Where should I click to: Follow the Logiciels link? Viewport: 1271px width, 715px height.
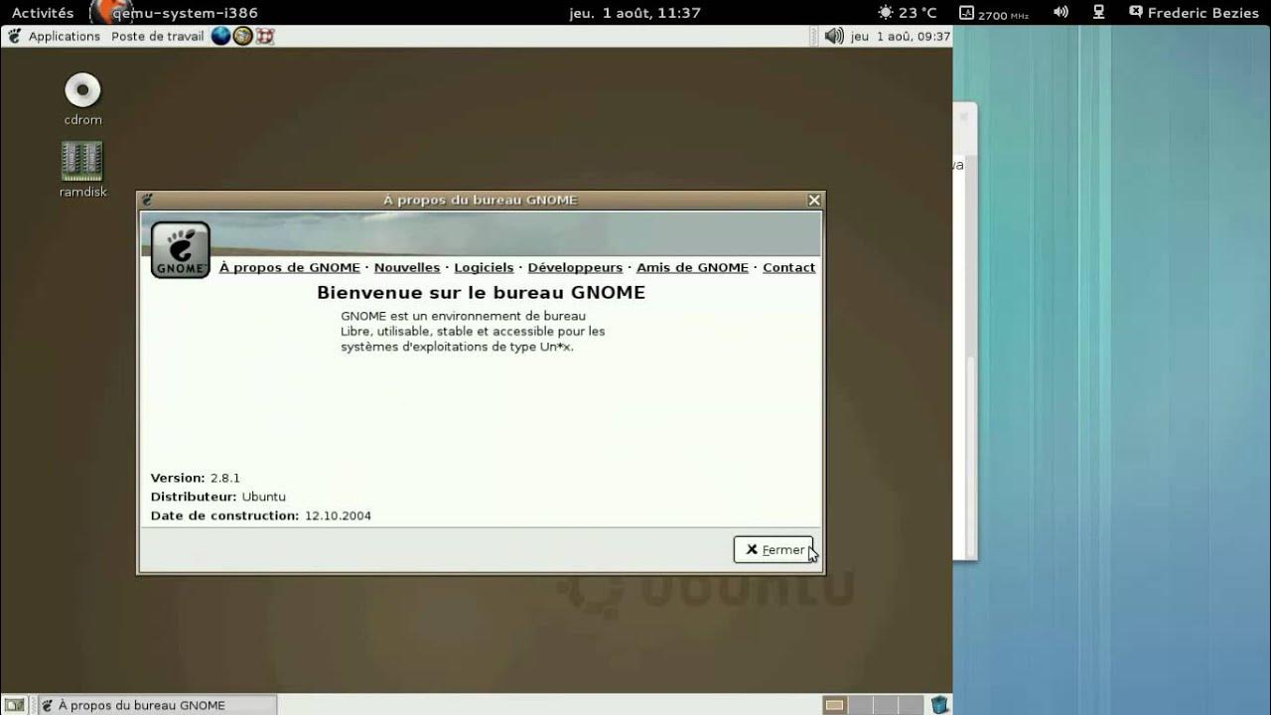click(x=484, y=267)
